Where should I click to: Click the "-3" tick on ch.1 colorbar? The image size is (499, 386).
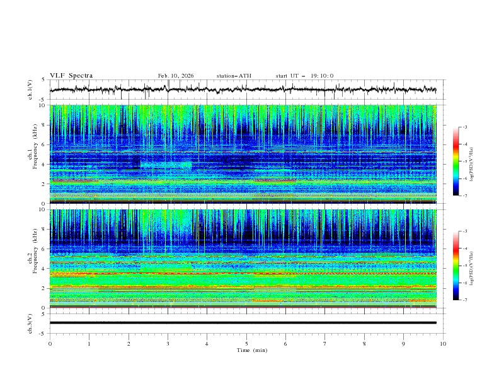tap(464, 127)
